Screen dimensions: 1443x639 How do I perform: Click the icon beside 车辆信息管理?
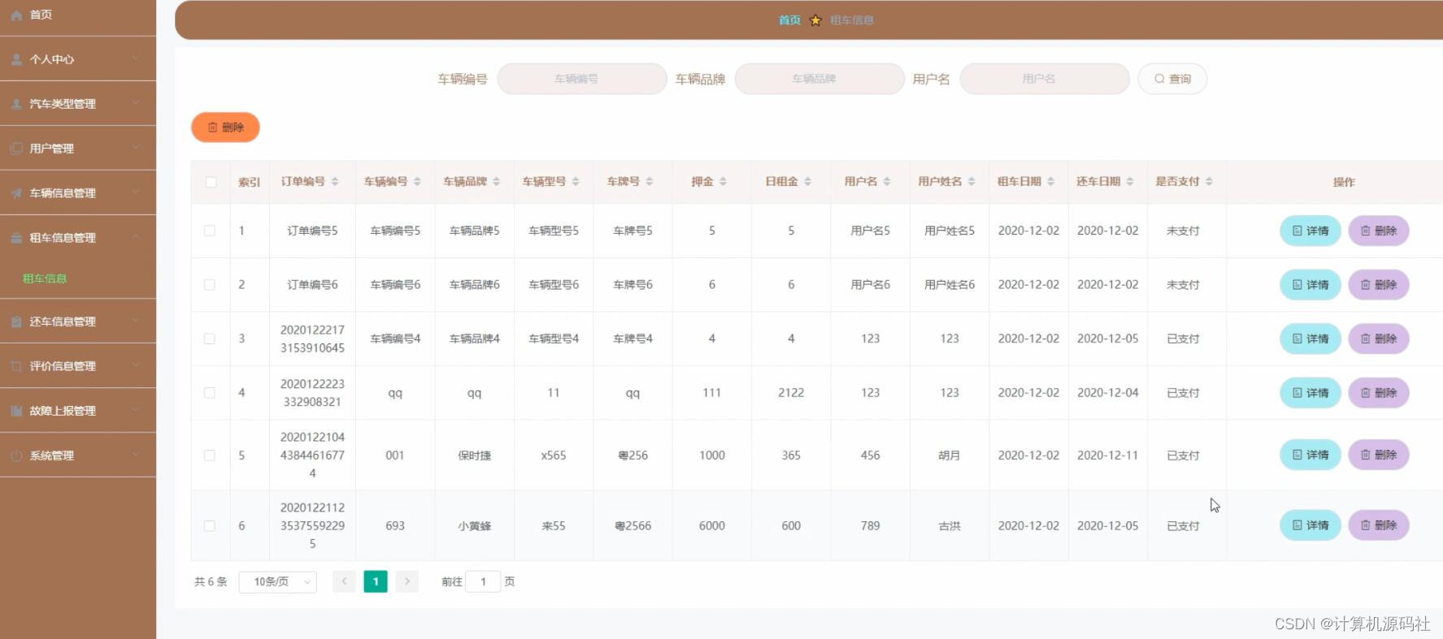click(x=16, y=193)
